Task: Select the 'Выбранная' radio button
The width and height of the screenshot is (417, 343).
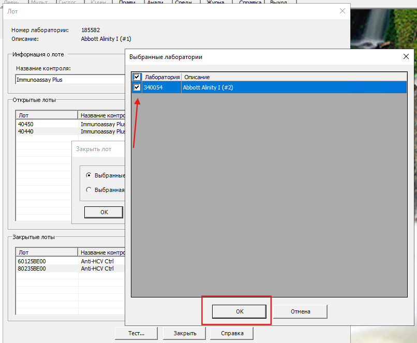Action: click(89, 190)
